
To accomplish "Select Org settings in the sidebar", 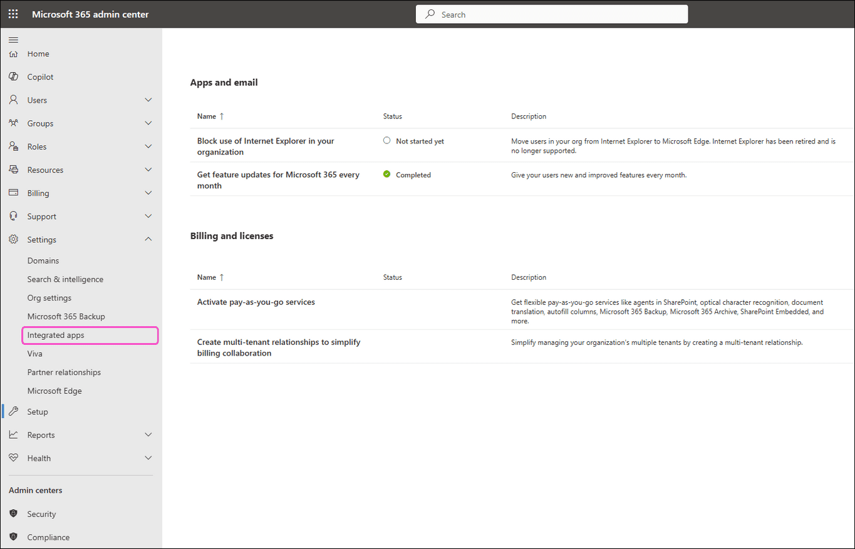I will pyautogui.click(x=48, y=297).
